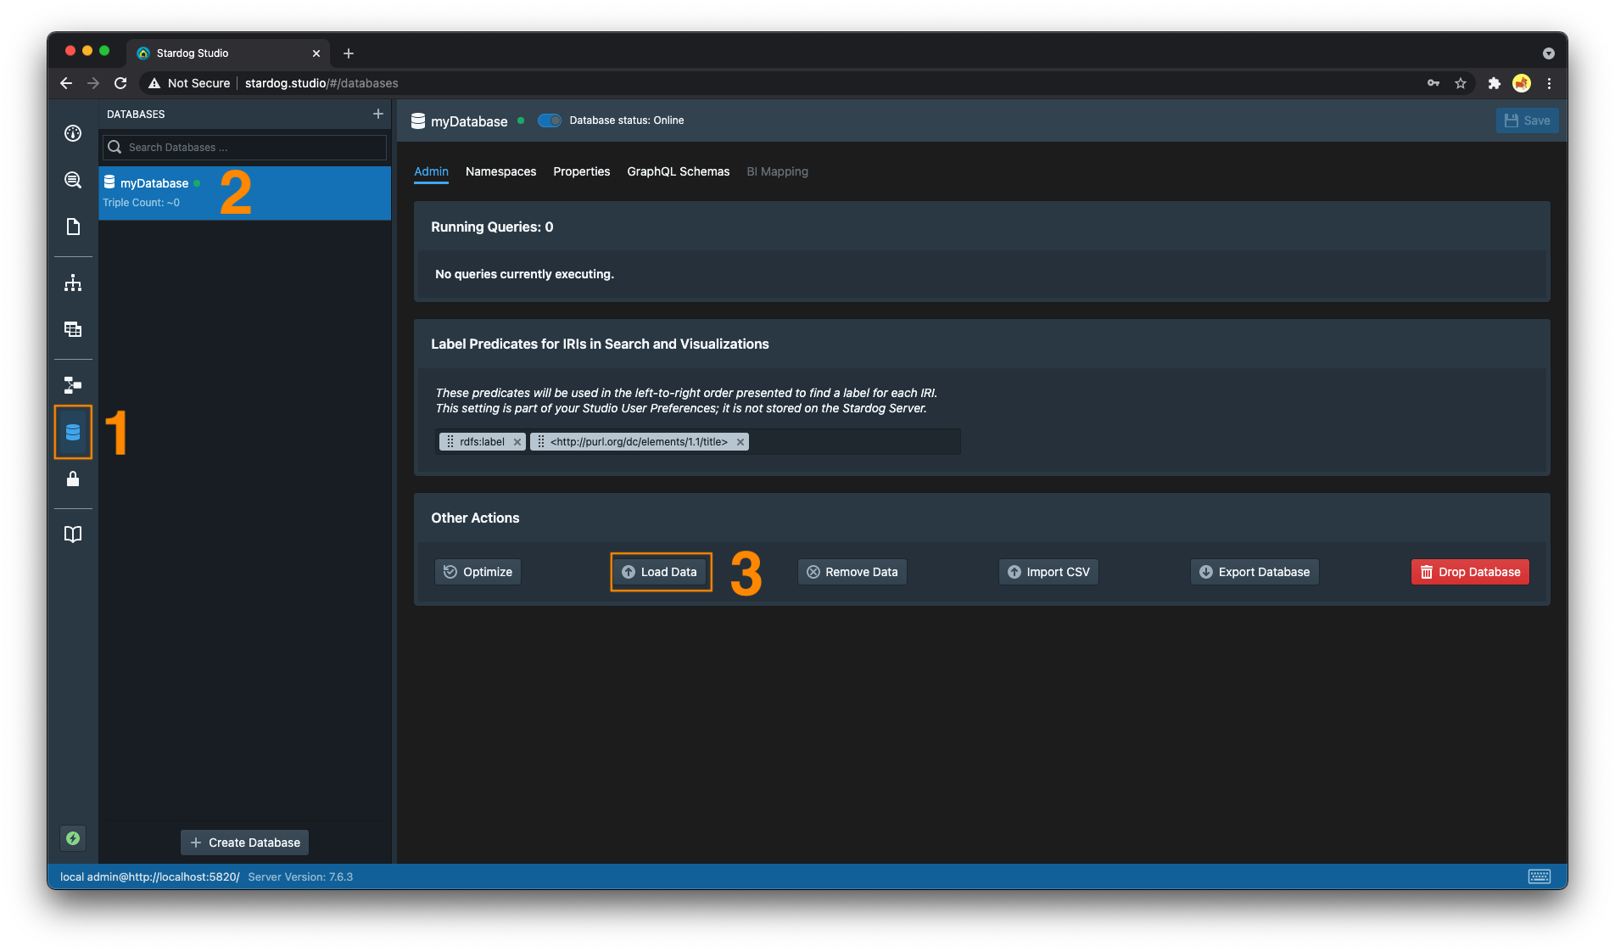Click the green connection status icon
1615x952 pixels.
73,838
